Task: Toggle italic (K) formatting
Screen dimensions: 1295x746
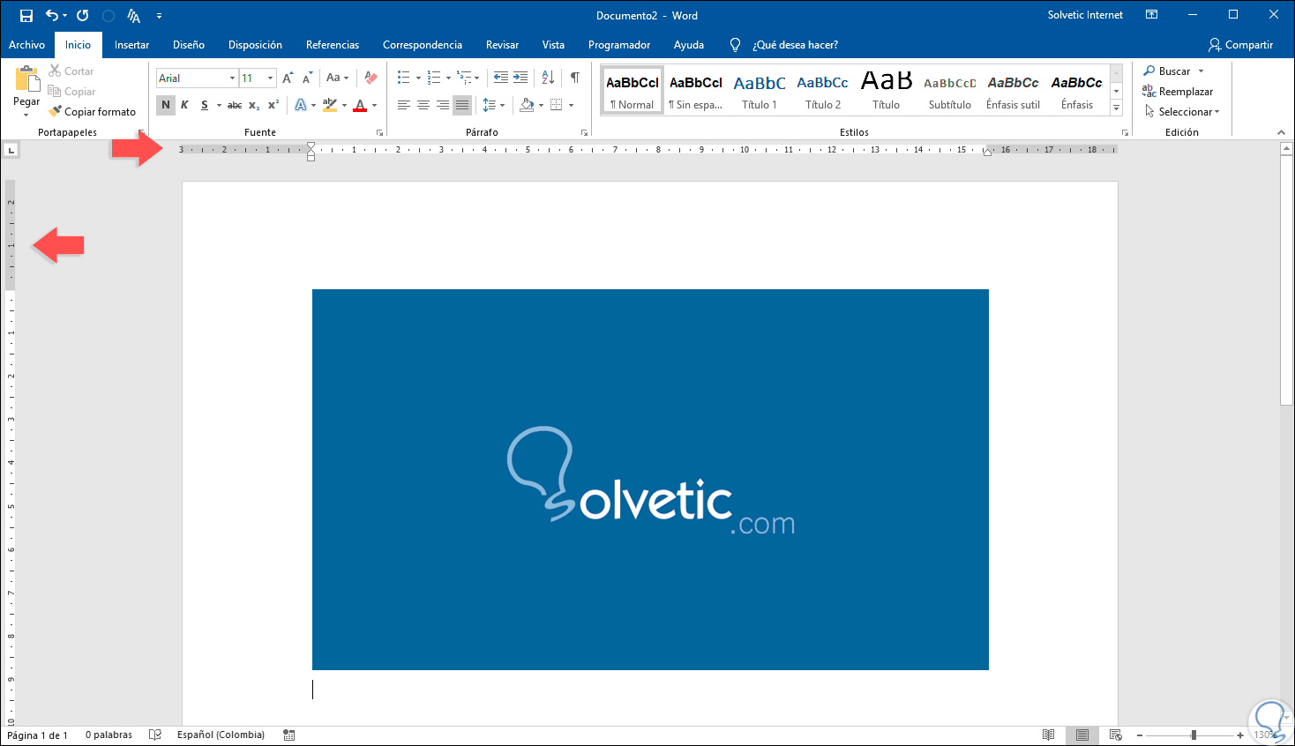Action: 184,105
